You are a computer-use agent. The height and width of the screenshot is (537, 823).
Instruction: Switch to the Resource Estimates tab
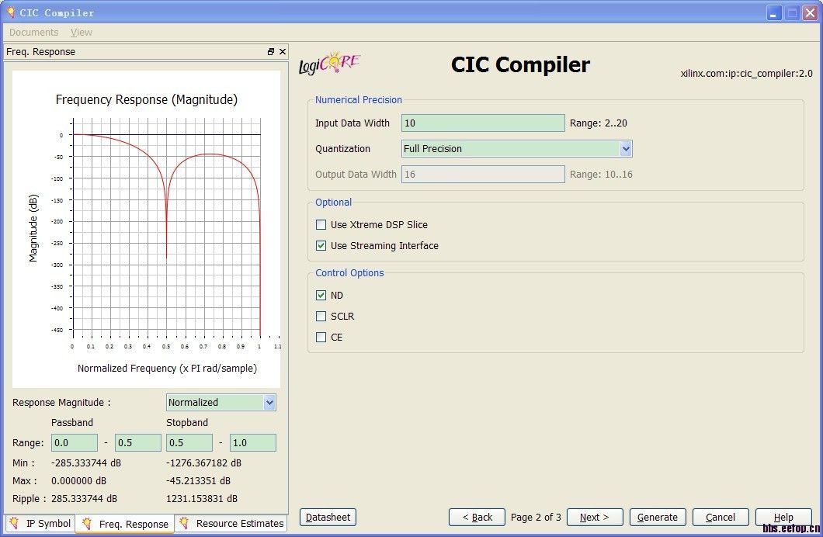pyautogui.click(x=231, y=523)
